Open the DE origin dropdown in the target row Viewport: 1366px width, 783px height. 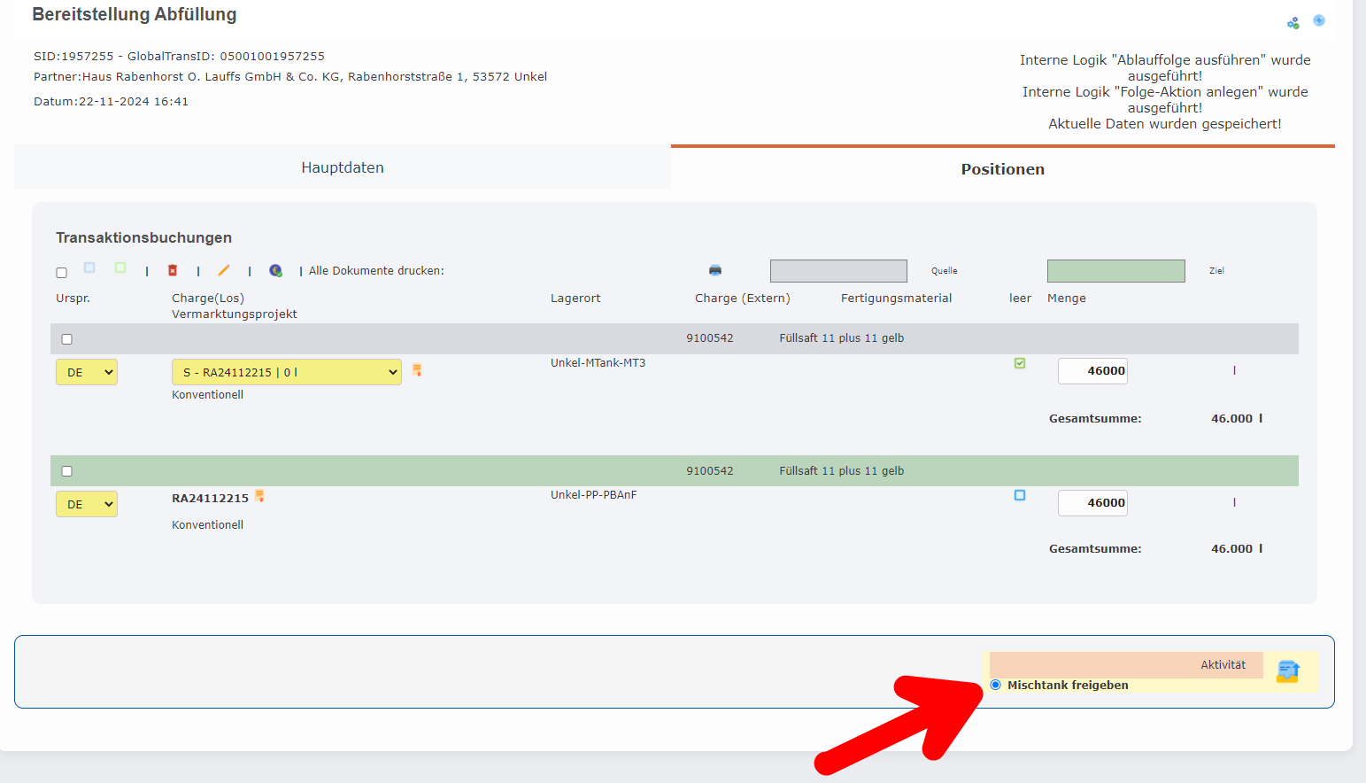pos(87,504)
